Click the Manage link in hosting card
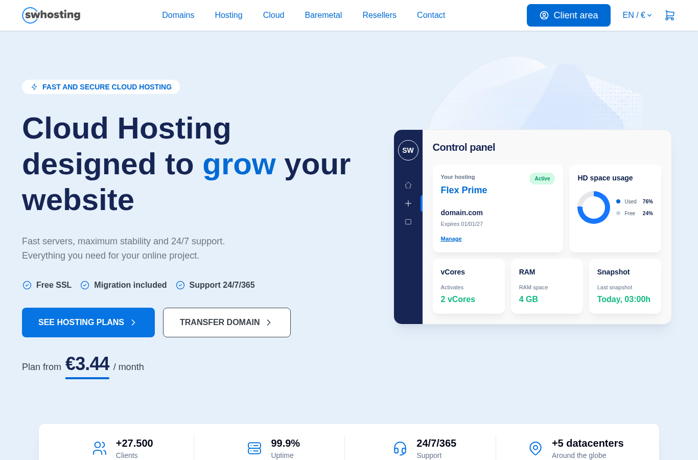698x460 pixels. (x=451, y=239)
